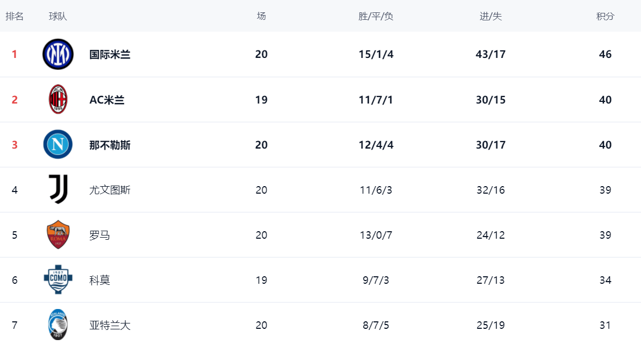Open the AC米兰 team link
This screenshot has width=641, height=346.
tap(107, 100)
